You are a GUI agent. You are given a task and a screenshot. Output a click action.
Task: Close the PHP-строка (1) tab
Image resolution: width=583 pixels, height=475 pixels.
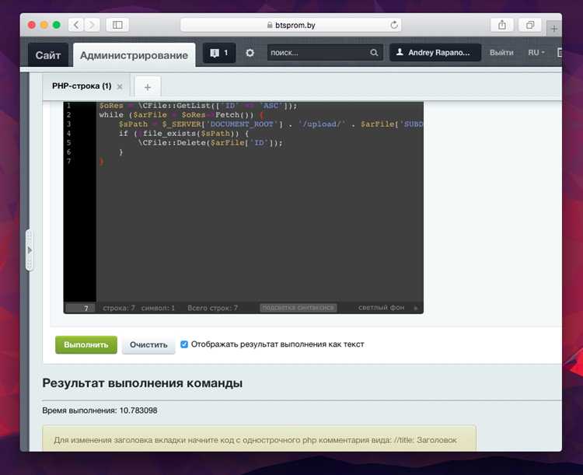pyautogui.click(x=120, y=86)
